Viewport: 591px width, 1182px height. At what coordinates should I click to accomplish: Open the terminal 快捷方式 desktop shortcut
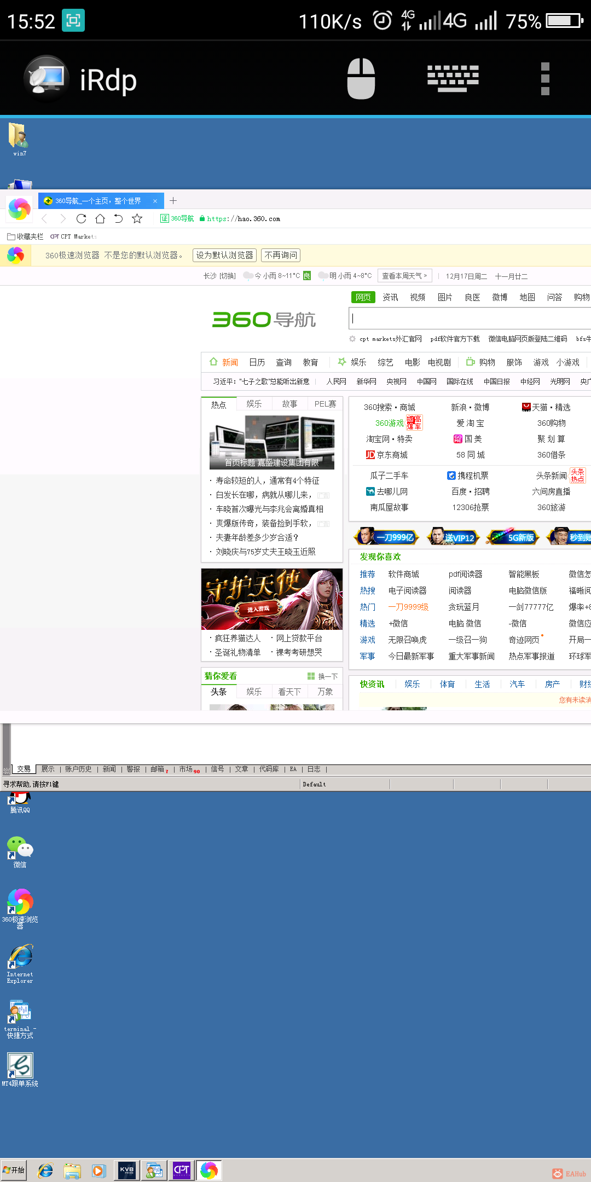[x=20, y=1019]
